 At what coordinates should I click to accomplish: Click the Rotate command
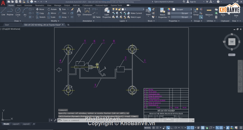click(x=52, y=9)
